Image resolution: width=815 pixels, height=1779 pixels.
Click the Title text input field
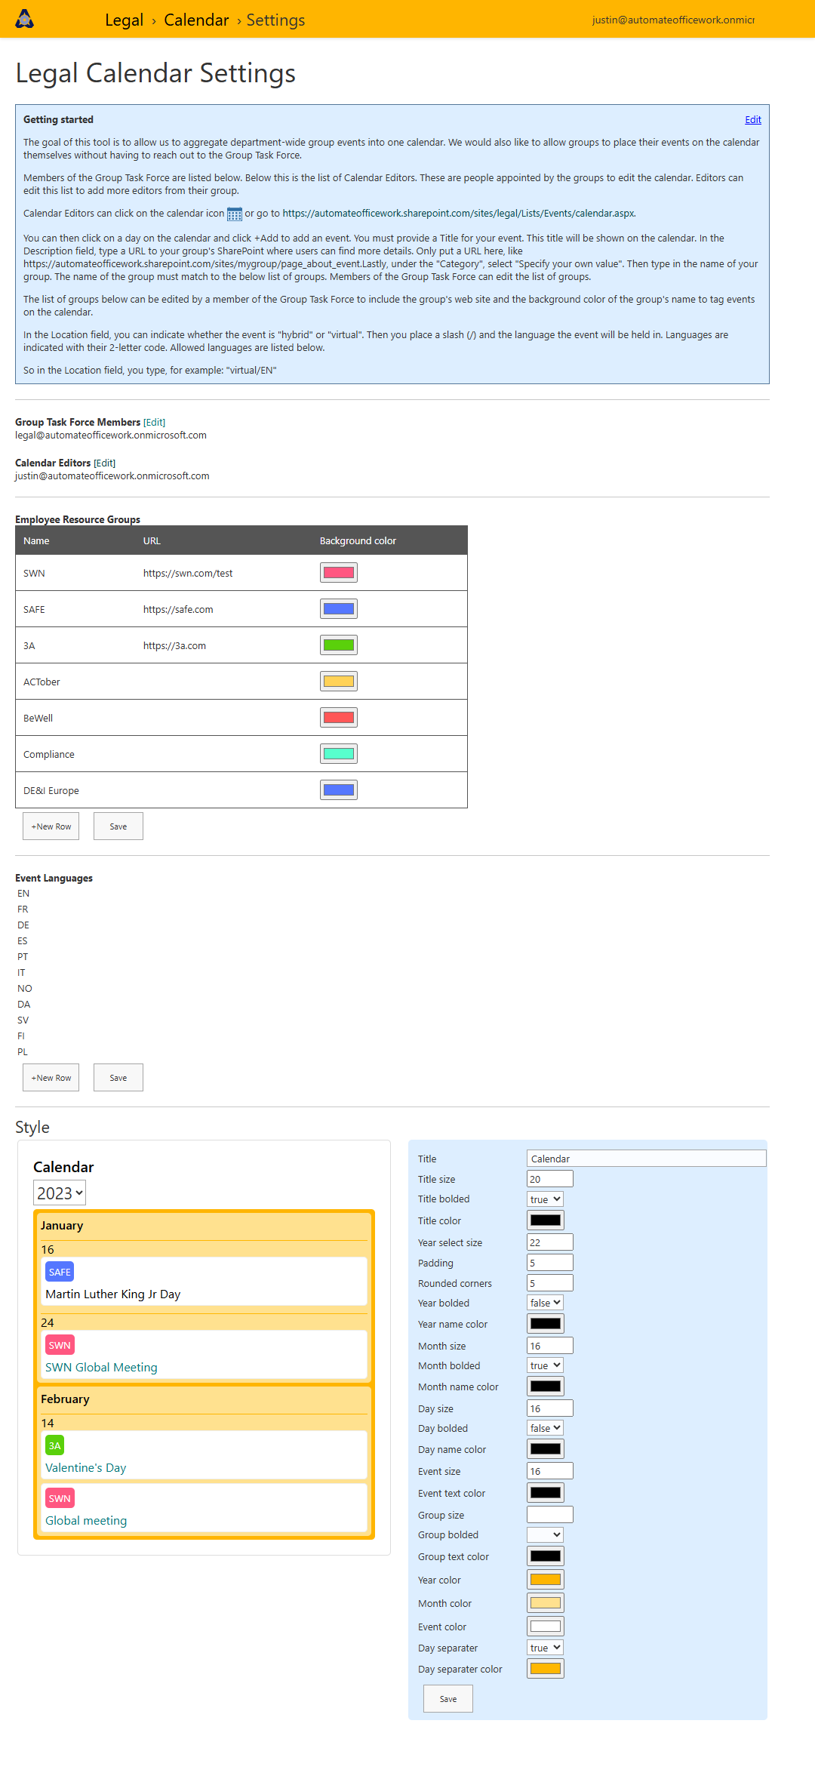[x=646, y=1159]
